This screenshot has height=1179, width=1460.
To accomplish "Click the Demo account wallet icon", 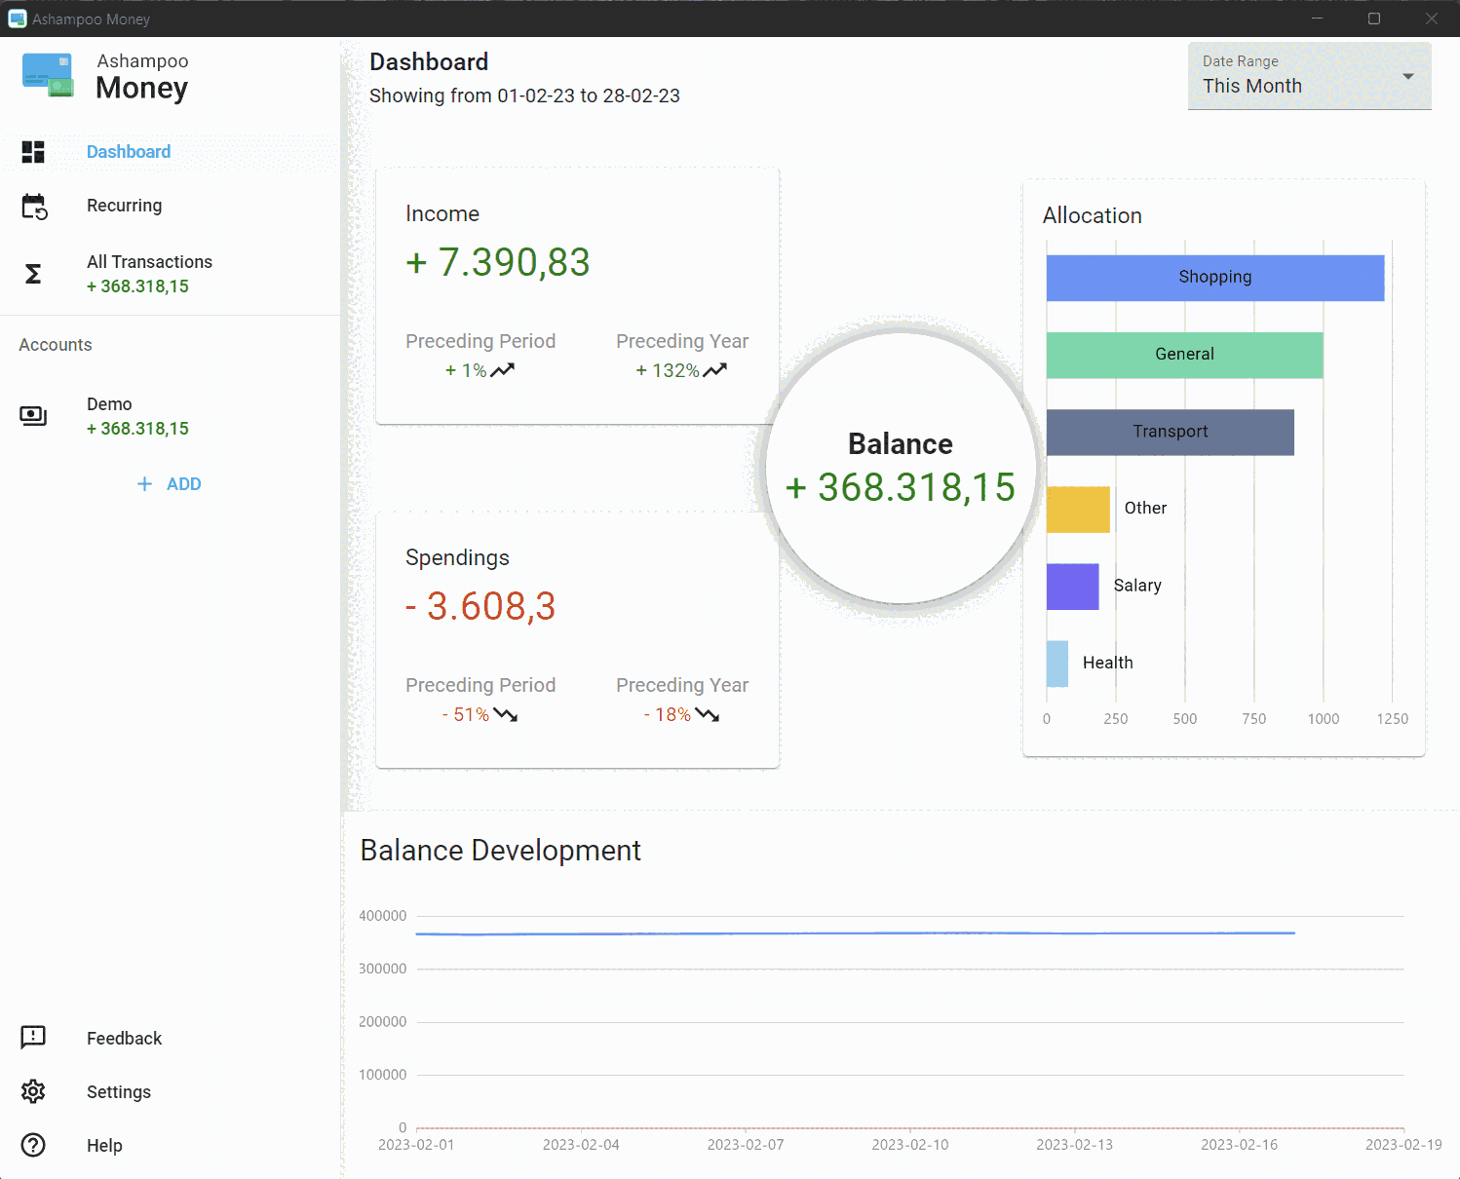I will pos(33,415).
